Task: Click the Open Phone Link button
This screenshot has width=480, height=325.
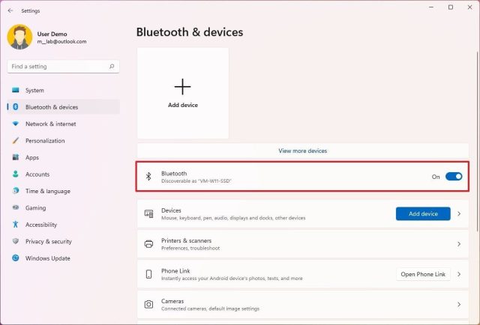Action: click(x=423, y=274)
